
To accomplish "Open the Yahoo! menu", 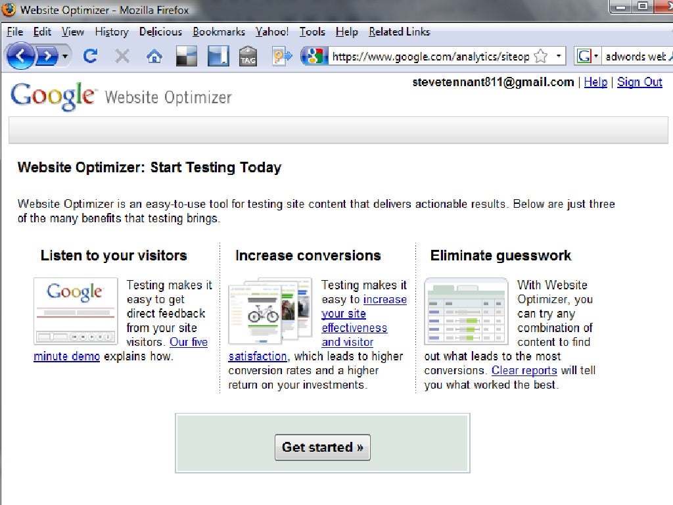I will coord(272,32).
